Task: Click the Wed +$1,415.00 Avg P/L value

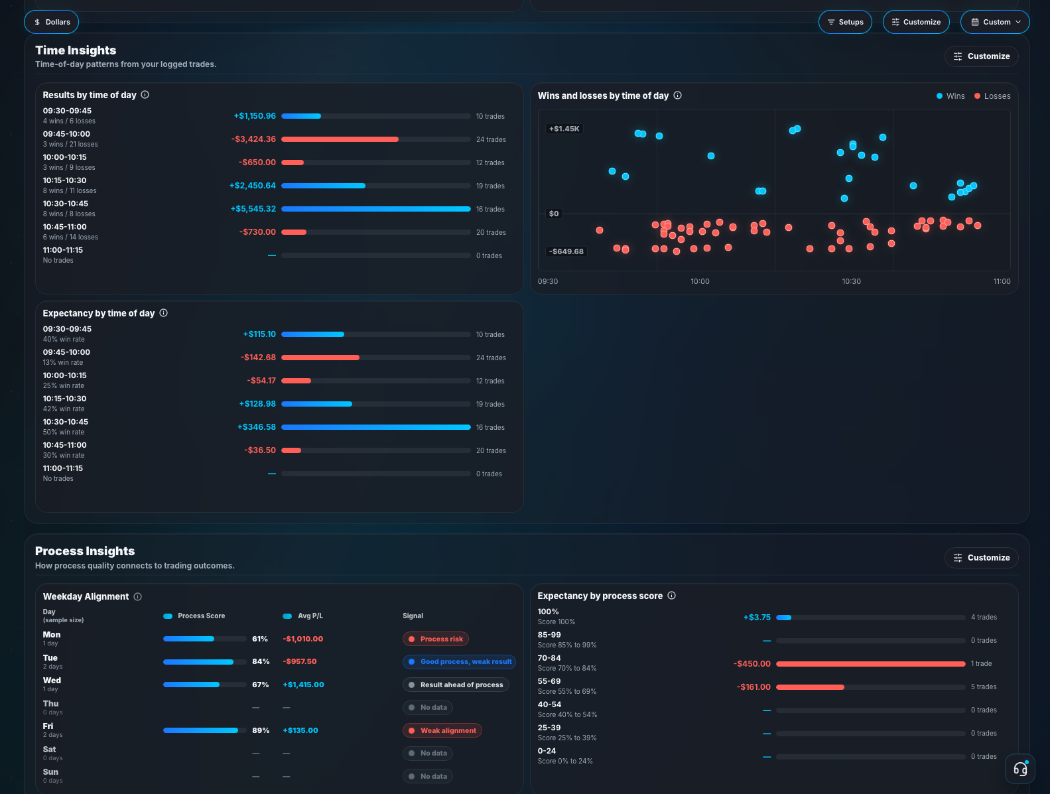Action: coord(303,685)
